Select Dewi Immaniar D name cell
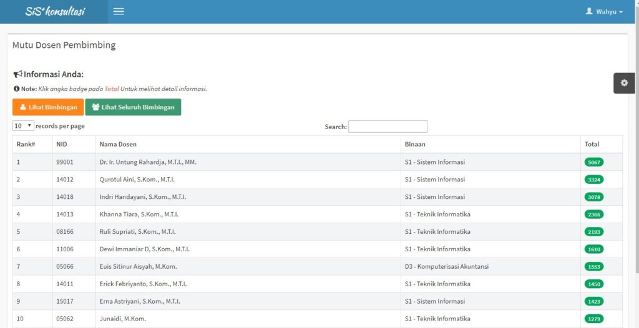This screenshot has width=639, height=328. pyautogui.click(x=248, y=249)
